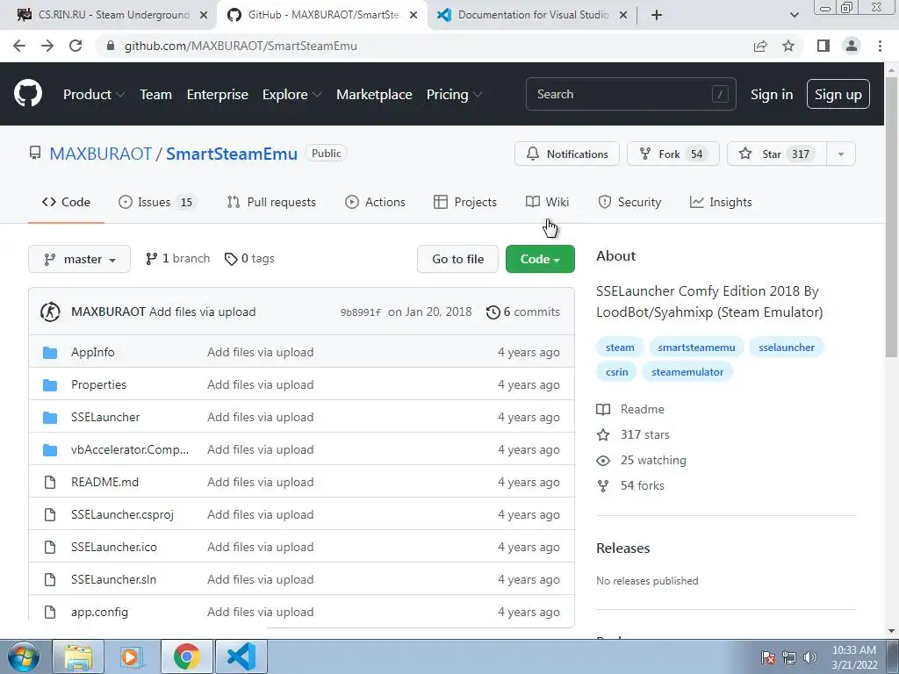This screenshot has width=899, height=674.
Task: Click the Notifications button
Action: pos(567,154)
